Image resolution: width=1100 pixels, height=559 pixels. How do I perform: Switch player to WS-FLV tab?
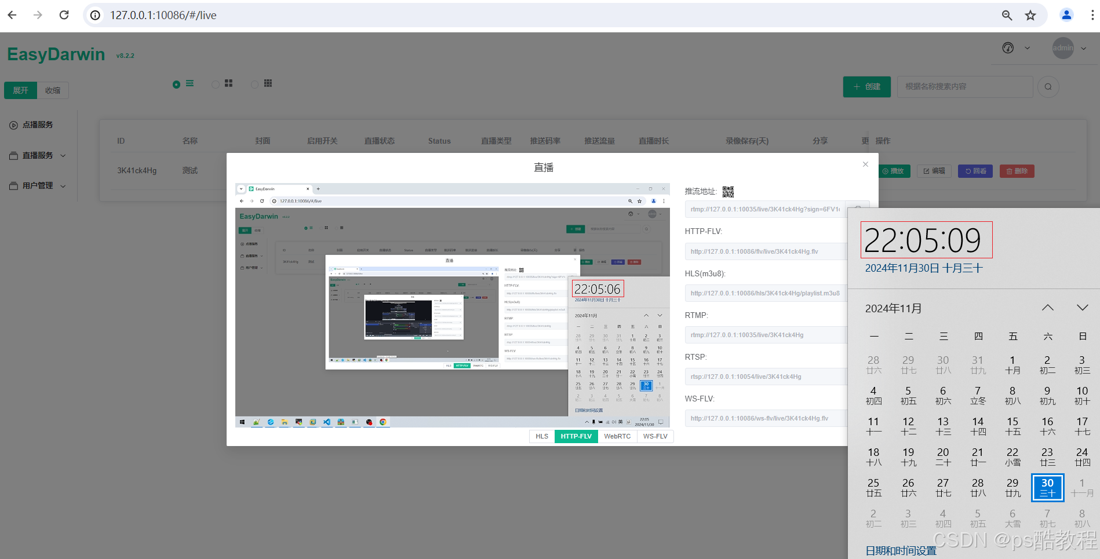click(x=655, y=436)
